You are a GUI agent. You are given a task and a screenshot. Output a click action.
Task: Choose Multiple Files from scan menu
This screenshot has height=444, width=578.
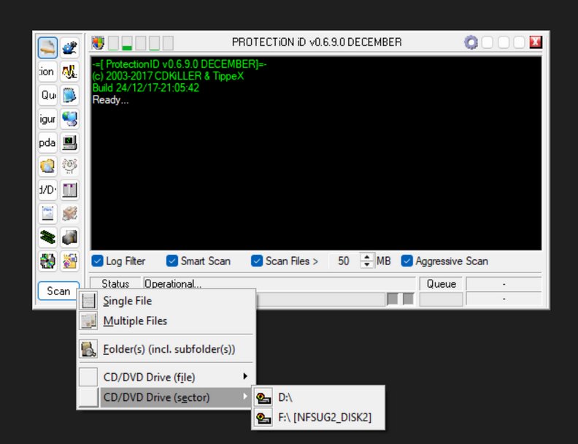tap(166, 321)
